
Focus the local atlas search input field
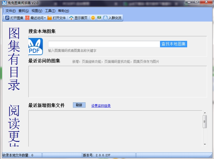click(x=104, y=44)
